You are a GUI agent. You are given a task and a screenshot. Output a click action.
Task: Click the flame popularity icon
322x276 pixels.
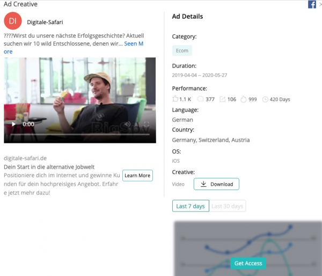coord(243,99)
